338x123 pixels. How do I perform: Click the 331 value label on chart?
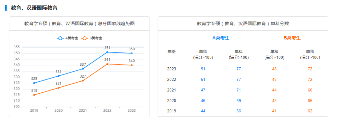59,72
